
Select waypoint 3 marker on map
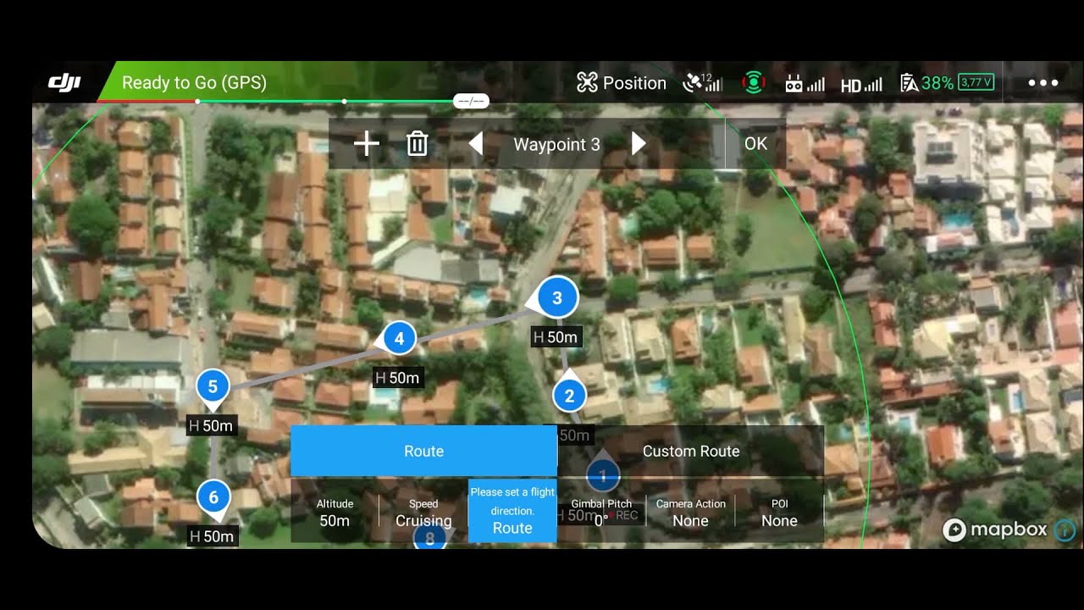pos(556,298)
